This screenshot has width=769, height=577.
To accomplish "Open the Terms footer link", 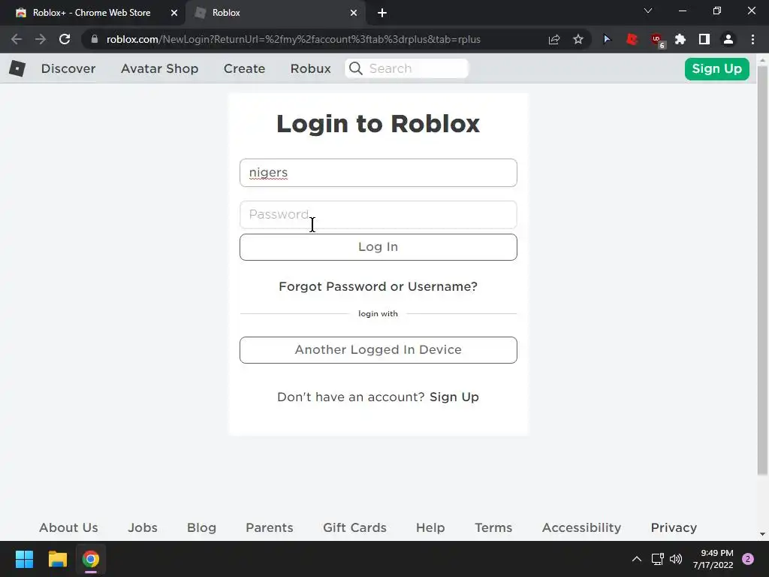I will (493, 527).
